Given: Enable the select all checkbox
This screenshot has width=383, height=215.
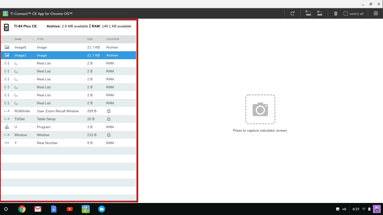Looking at the screenshot, I should [x=346, y=13].
